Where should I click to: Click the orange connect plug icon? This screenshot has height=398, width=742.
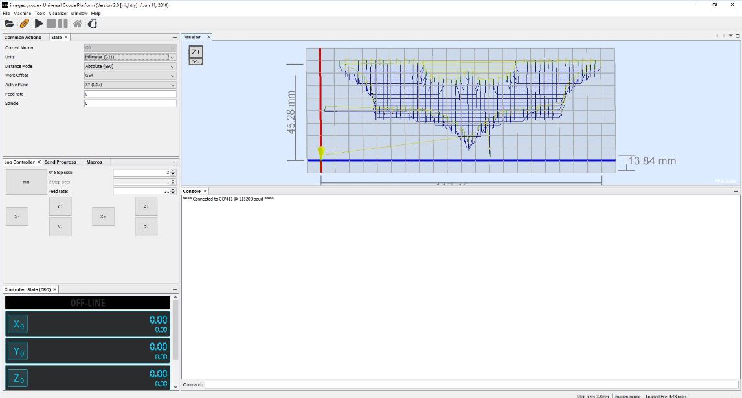[x=24, y=23]
